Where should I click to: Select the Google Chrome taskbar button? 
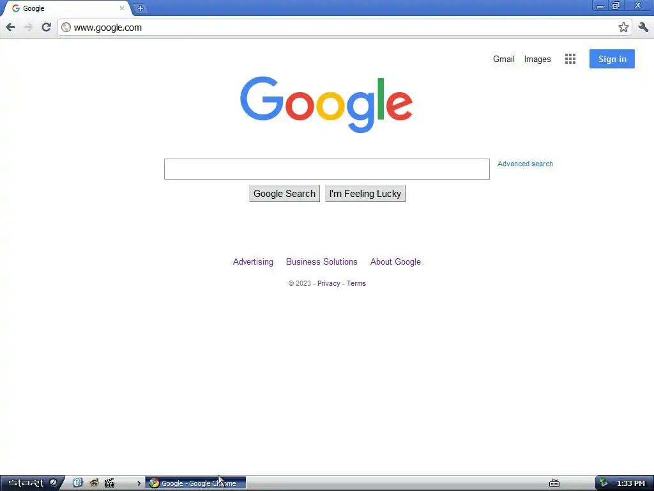[195, 483]
